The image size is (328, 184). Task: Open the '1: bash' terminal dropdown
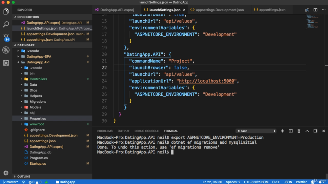tap(256, 131)
